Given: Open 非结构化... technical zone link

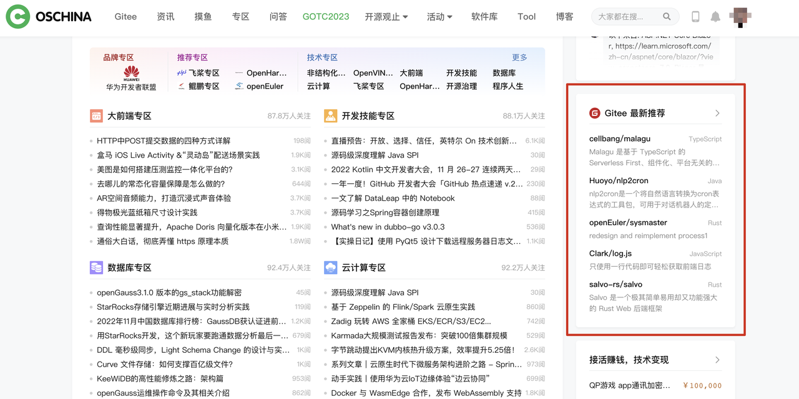Looking at the screenshot, I should pyautogui.click(x=326, y=73).
